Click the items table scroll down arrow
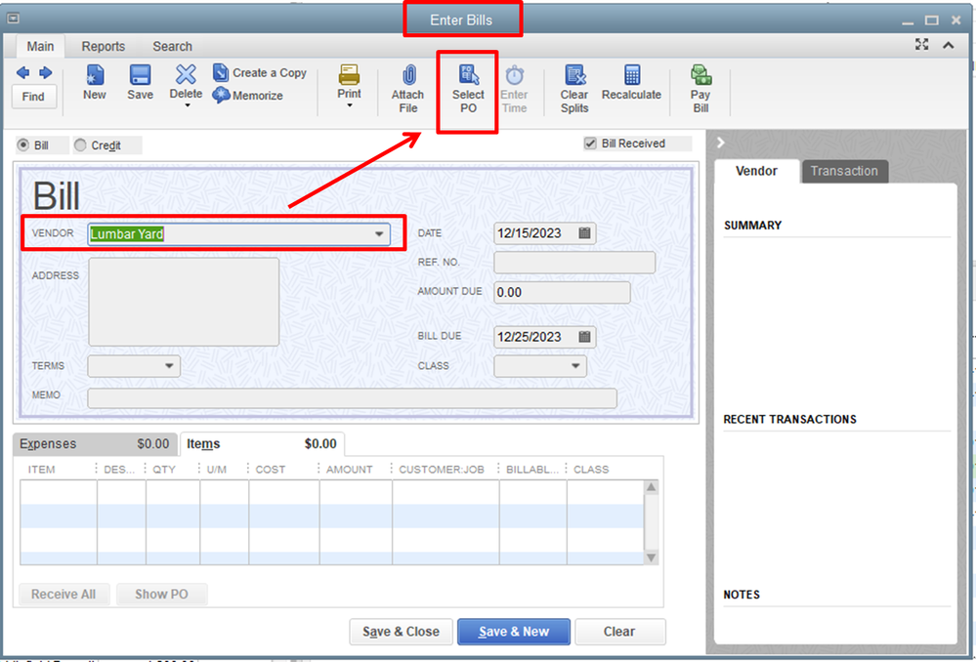This screenshot has height=662, width=976. pos(651,558)
